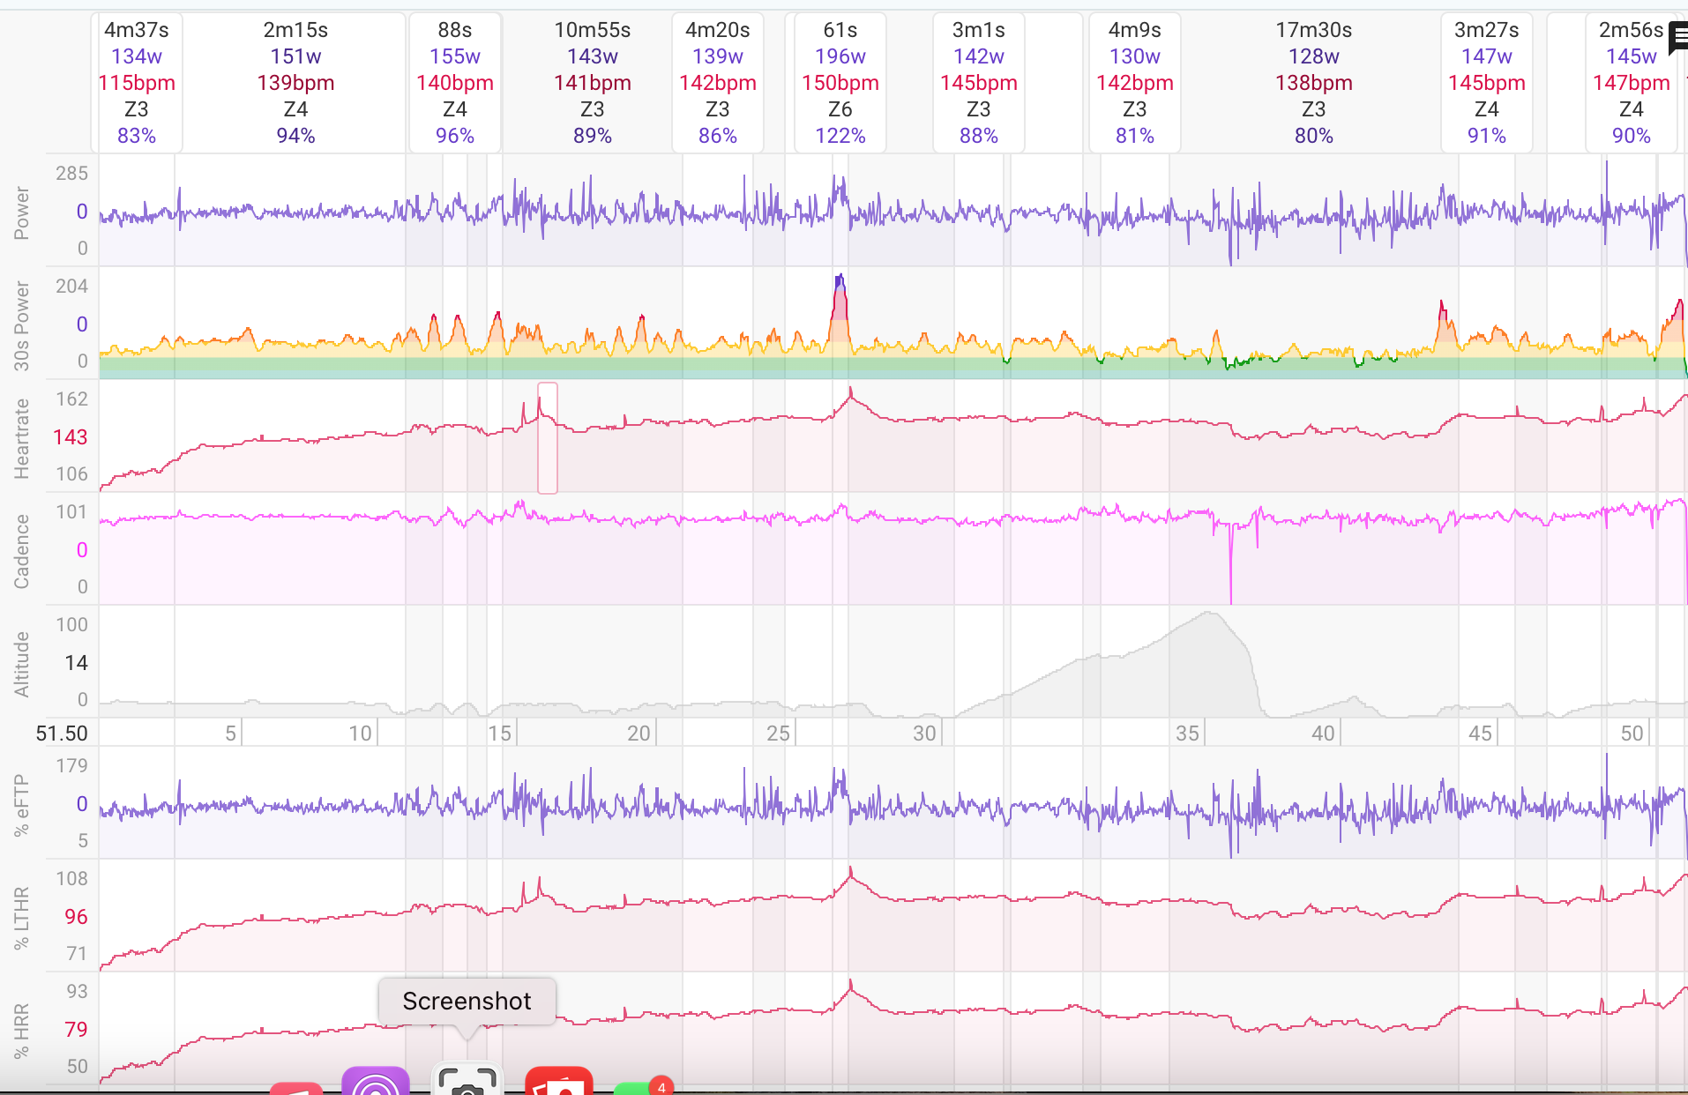This screenshot has width=1688, height=1095.
Task: Click the Altitude chart label
Action: coord(22,664)
